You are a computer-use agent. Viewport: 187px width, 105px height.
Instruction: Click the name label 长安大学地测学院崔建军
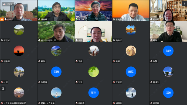(x=15, y=103)
